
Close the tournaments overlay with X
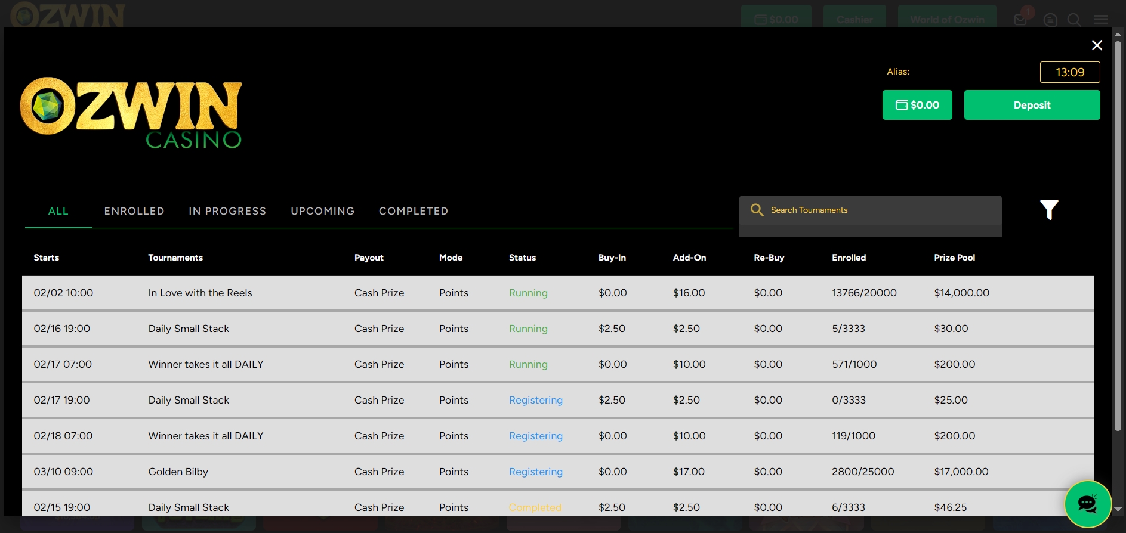(x=1097, y=45)
